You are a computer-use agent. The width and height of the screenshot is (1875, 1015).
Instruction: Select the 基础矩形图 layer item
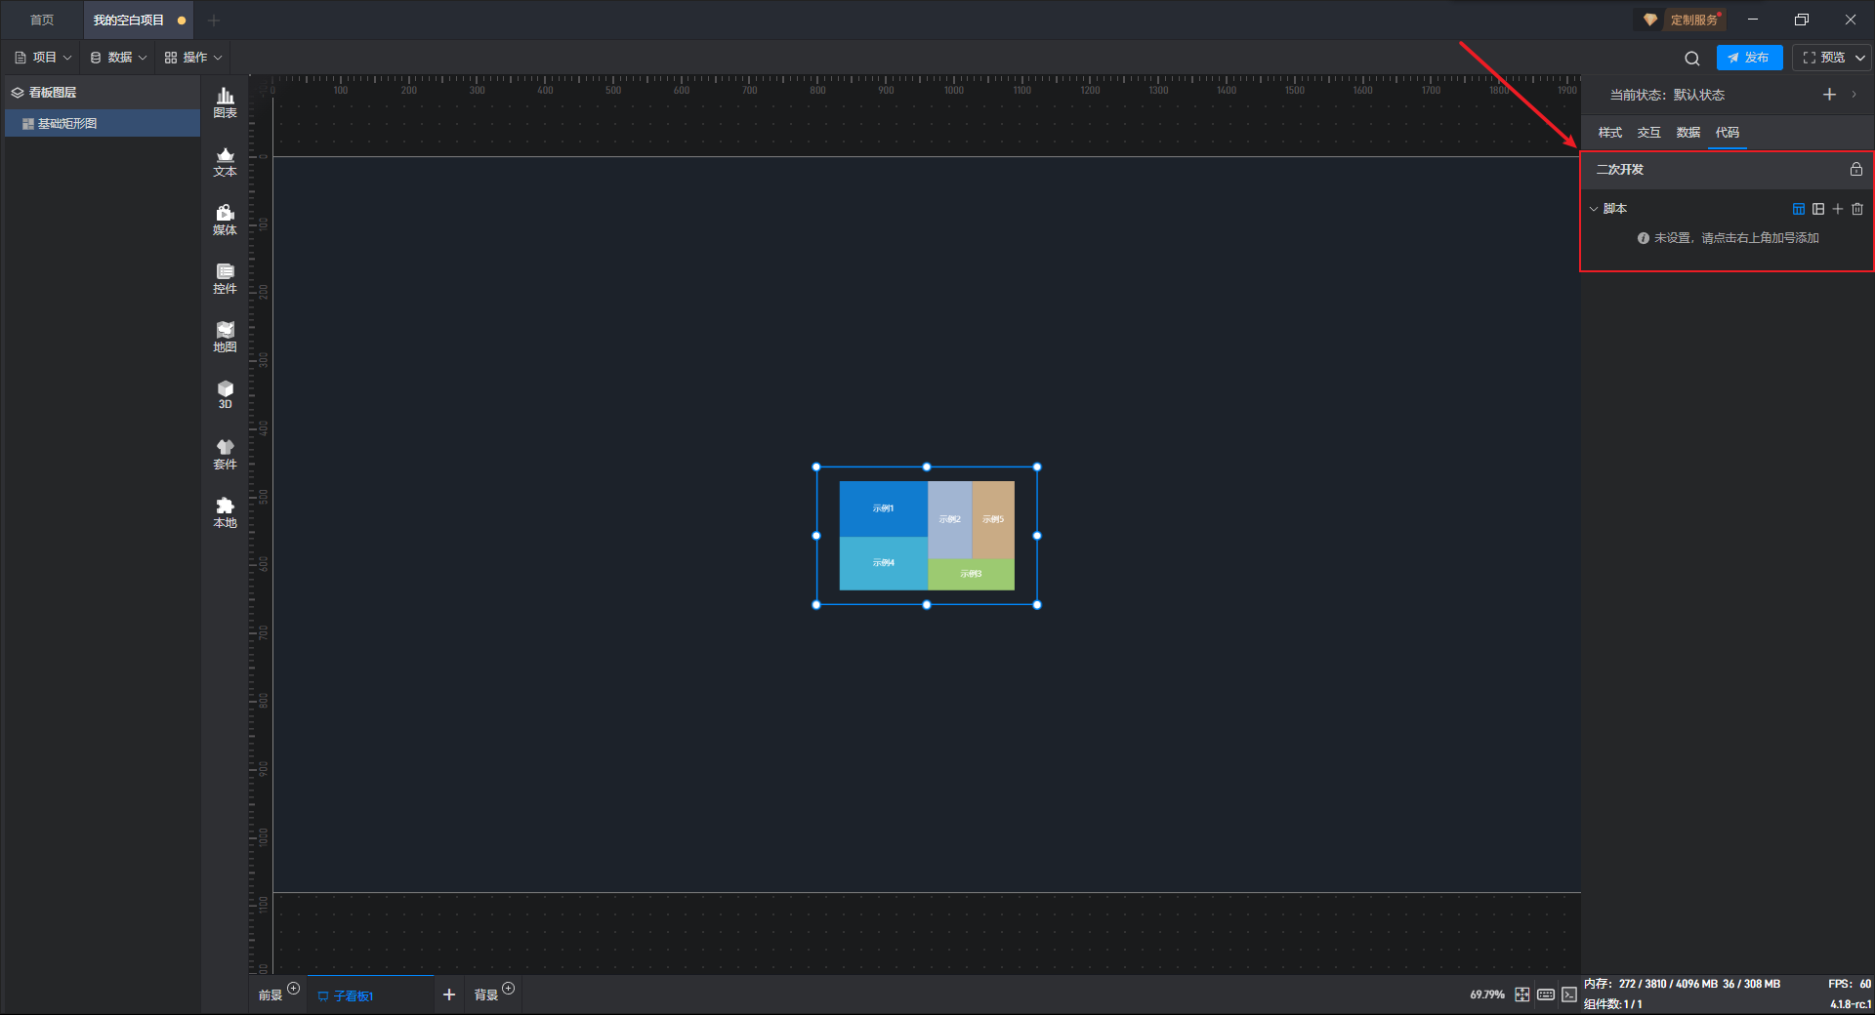point(67,124)
